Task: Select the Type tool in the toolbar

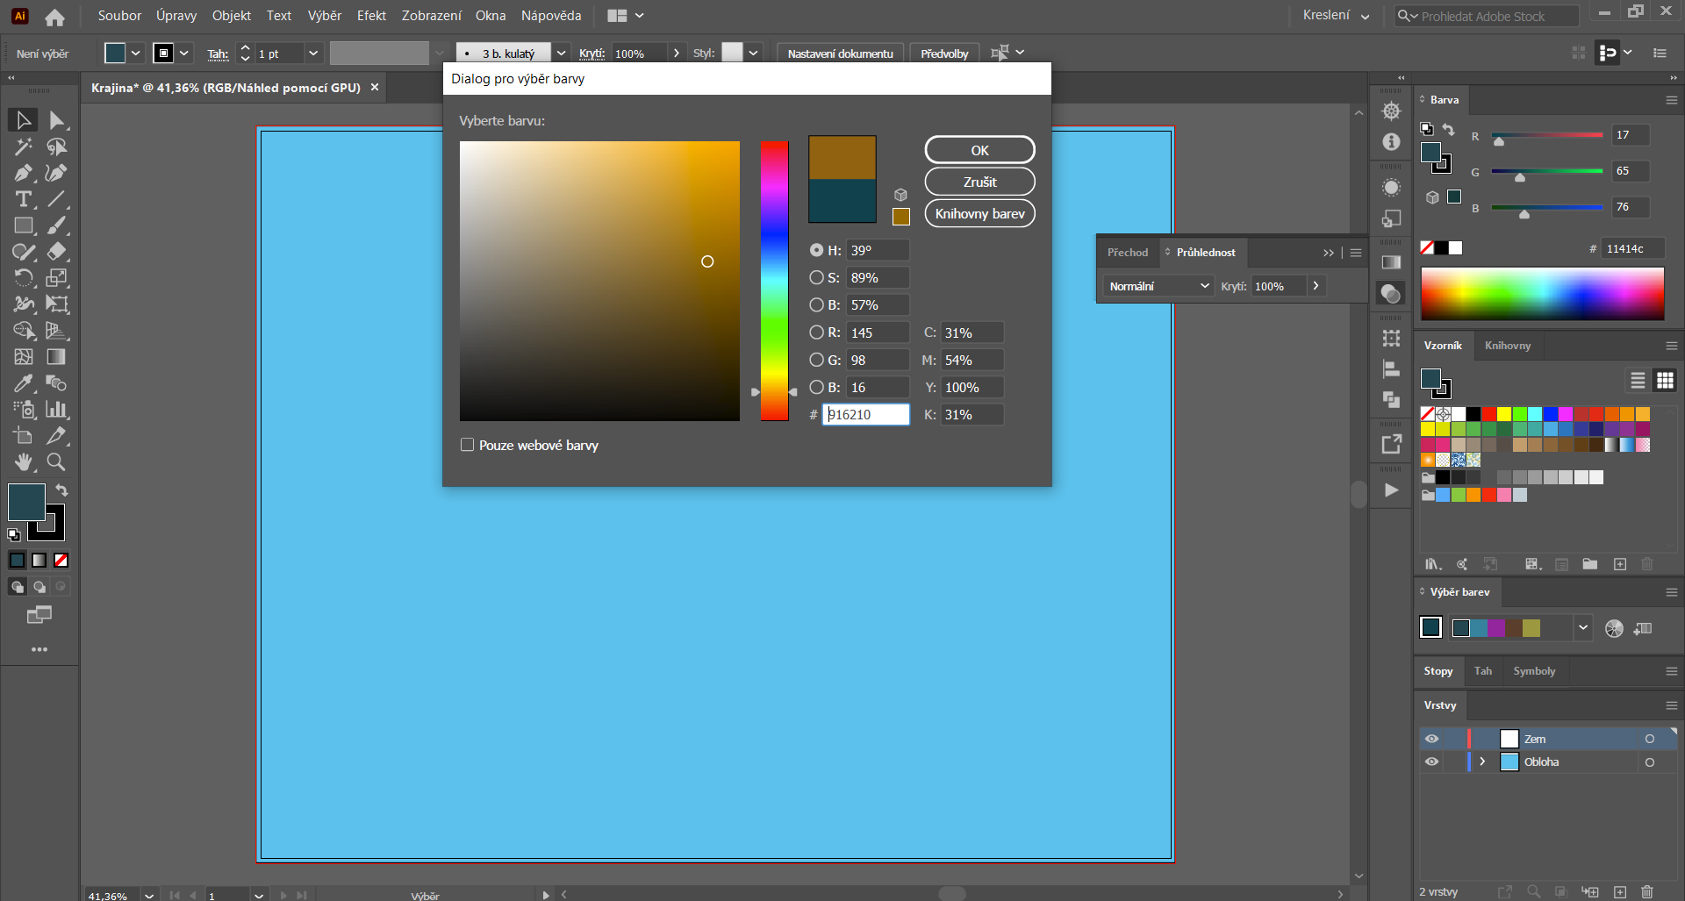Action: [x=24, y=199]
